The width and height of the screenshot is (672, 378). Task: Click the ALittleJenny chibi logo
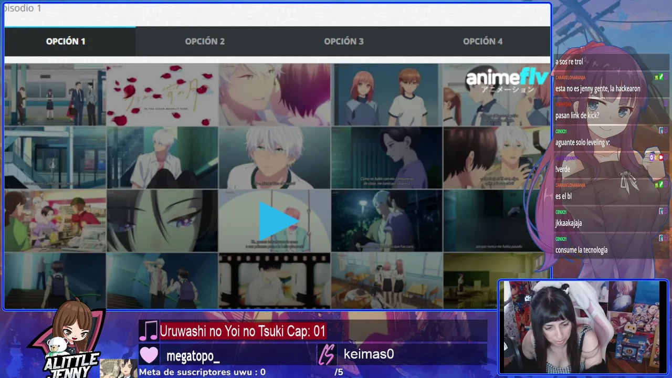67,339
